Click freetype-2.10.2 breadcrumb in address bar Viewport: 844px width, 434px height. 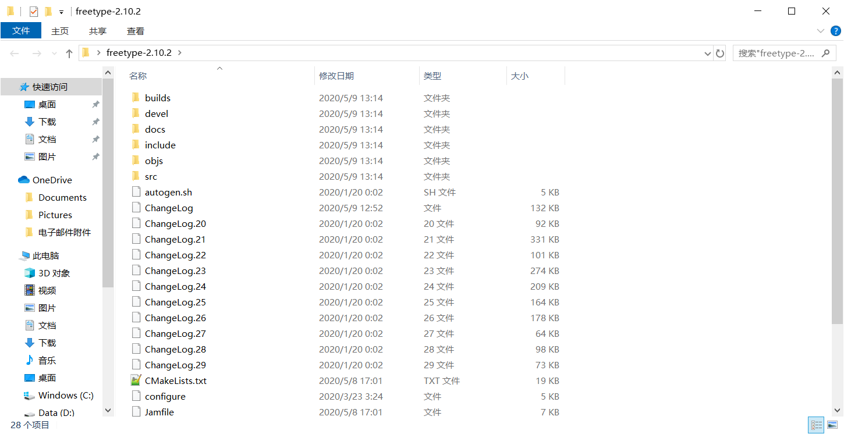(139, 52)
